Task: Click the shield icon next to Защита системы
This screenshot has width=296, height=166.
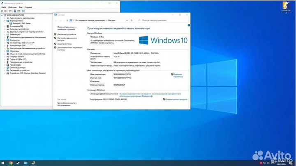Action: tap(55, 44)
